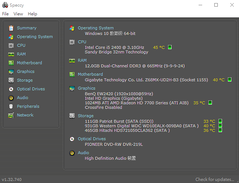The width and height of the screenshot is (239, 183).
Task: Click Windows 10 64-bit OS text
Action: point(110,33)
